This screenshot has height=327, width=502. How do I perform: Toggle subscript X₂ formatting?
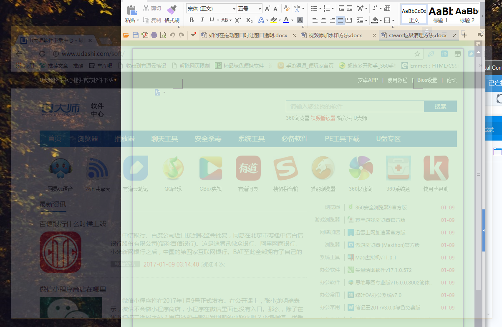click(x=249, y=20)
